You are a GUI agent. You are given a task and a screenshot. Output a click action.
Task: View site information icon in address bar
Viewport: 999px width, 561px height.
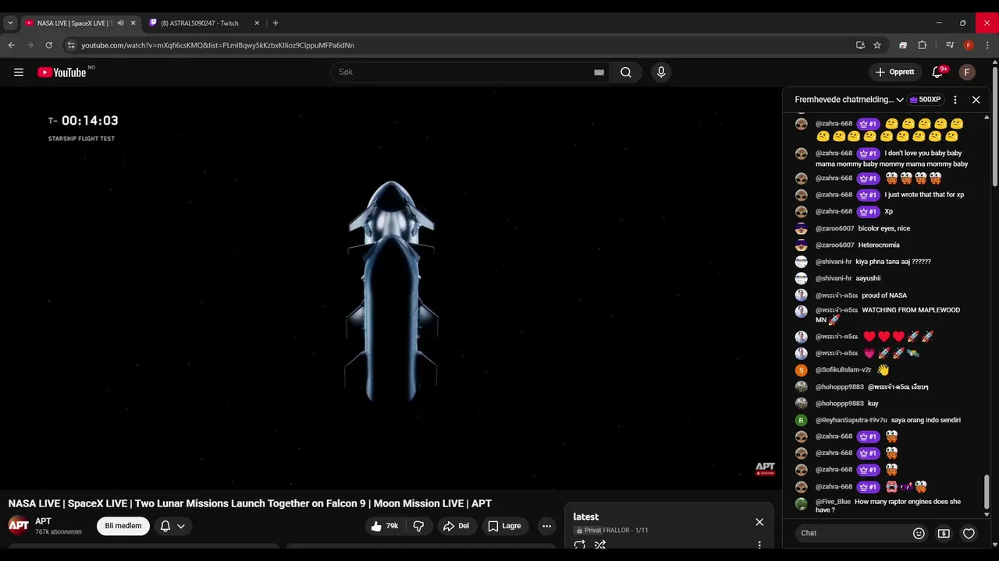(x=71, y=45)
